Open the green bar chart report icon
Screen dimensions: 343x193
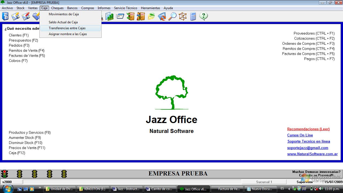click(110, 16)
